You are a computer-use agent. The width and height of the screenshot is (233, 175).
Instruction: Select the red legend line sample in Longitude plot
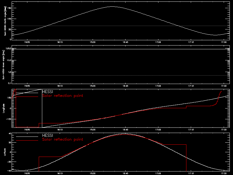click(27, 97)
